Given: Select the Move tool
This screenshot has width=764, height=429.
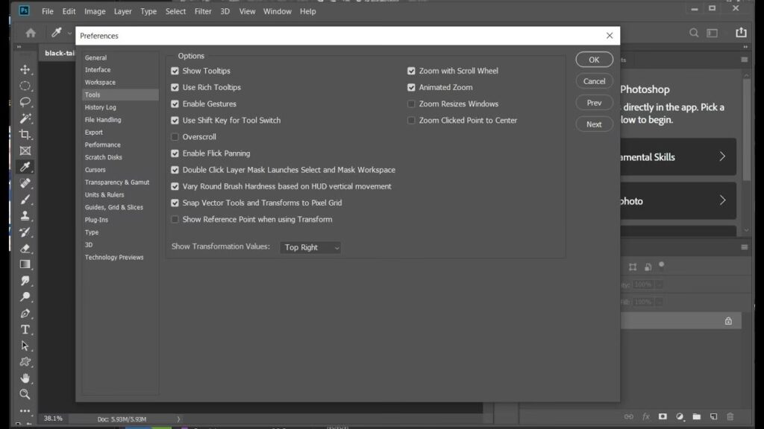Looking at the screenshot, I should [25, 69].
